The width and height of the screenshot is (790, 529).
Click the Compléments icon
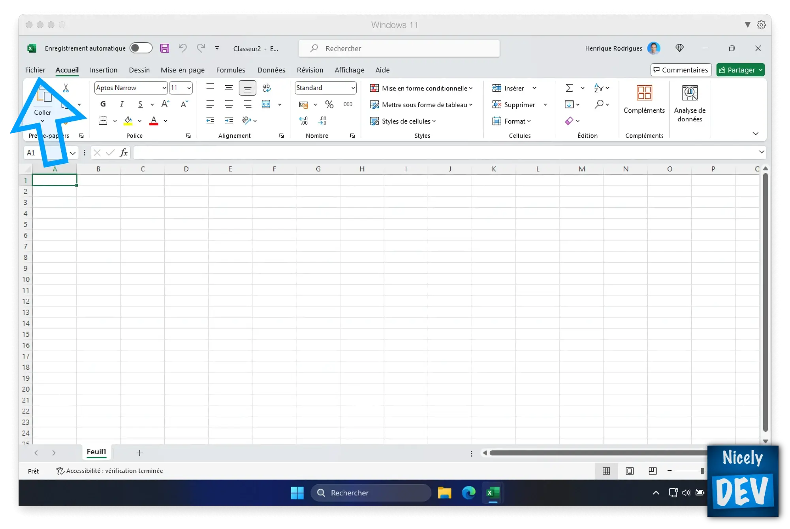pyautogui.click(x=644, y=100)
